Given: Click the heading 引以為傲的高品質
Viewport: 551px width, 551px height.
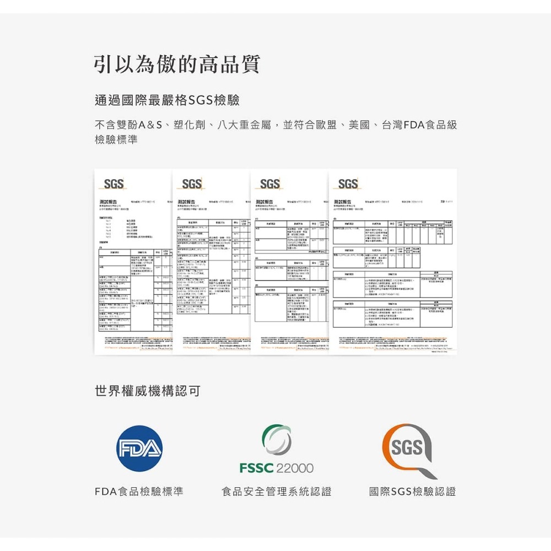Looking at the screenshot, I should 176,64.
